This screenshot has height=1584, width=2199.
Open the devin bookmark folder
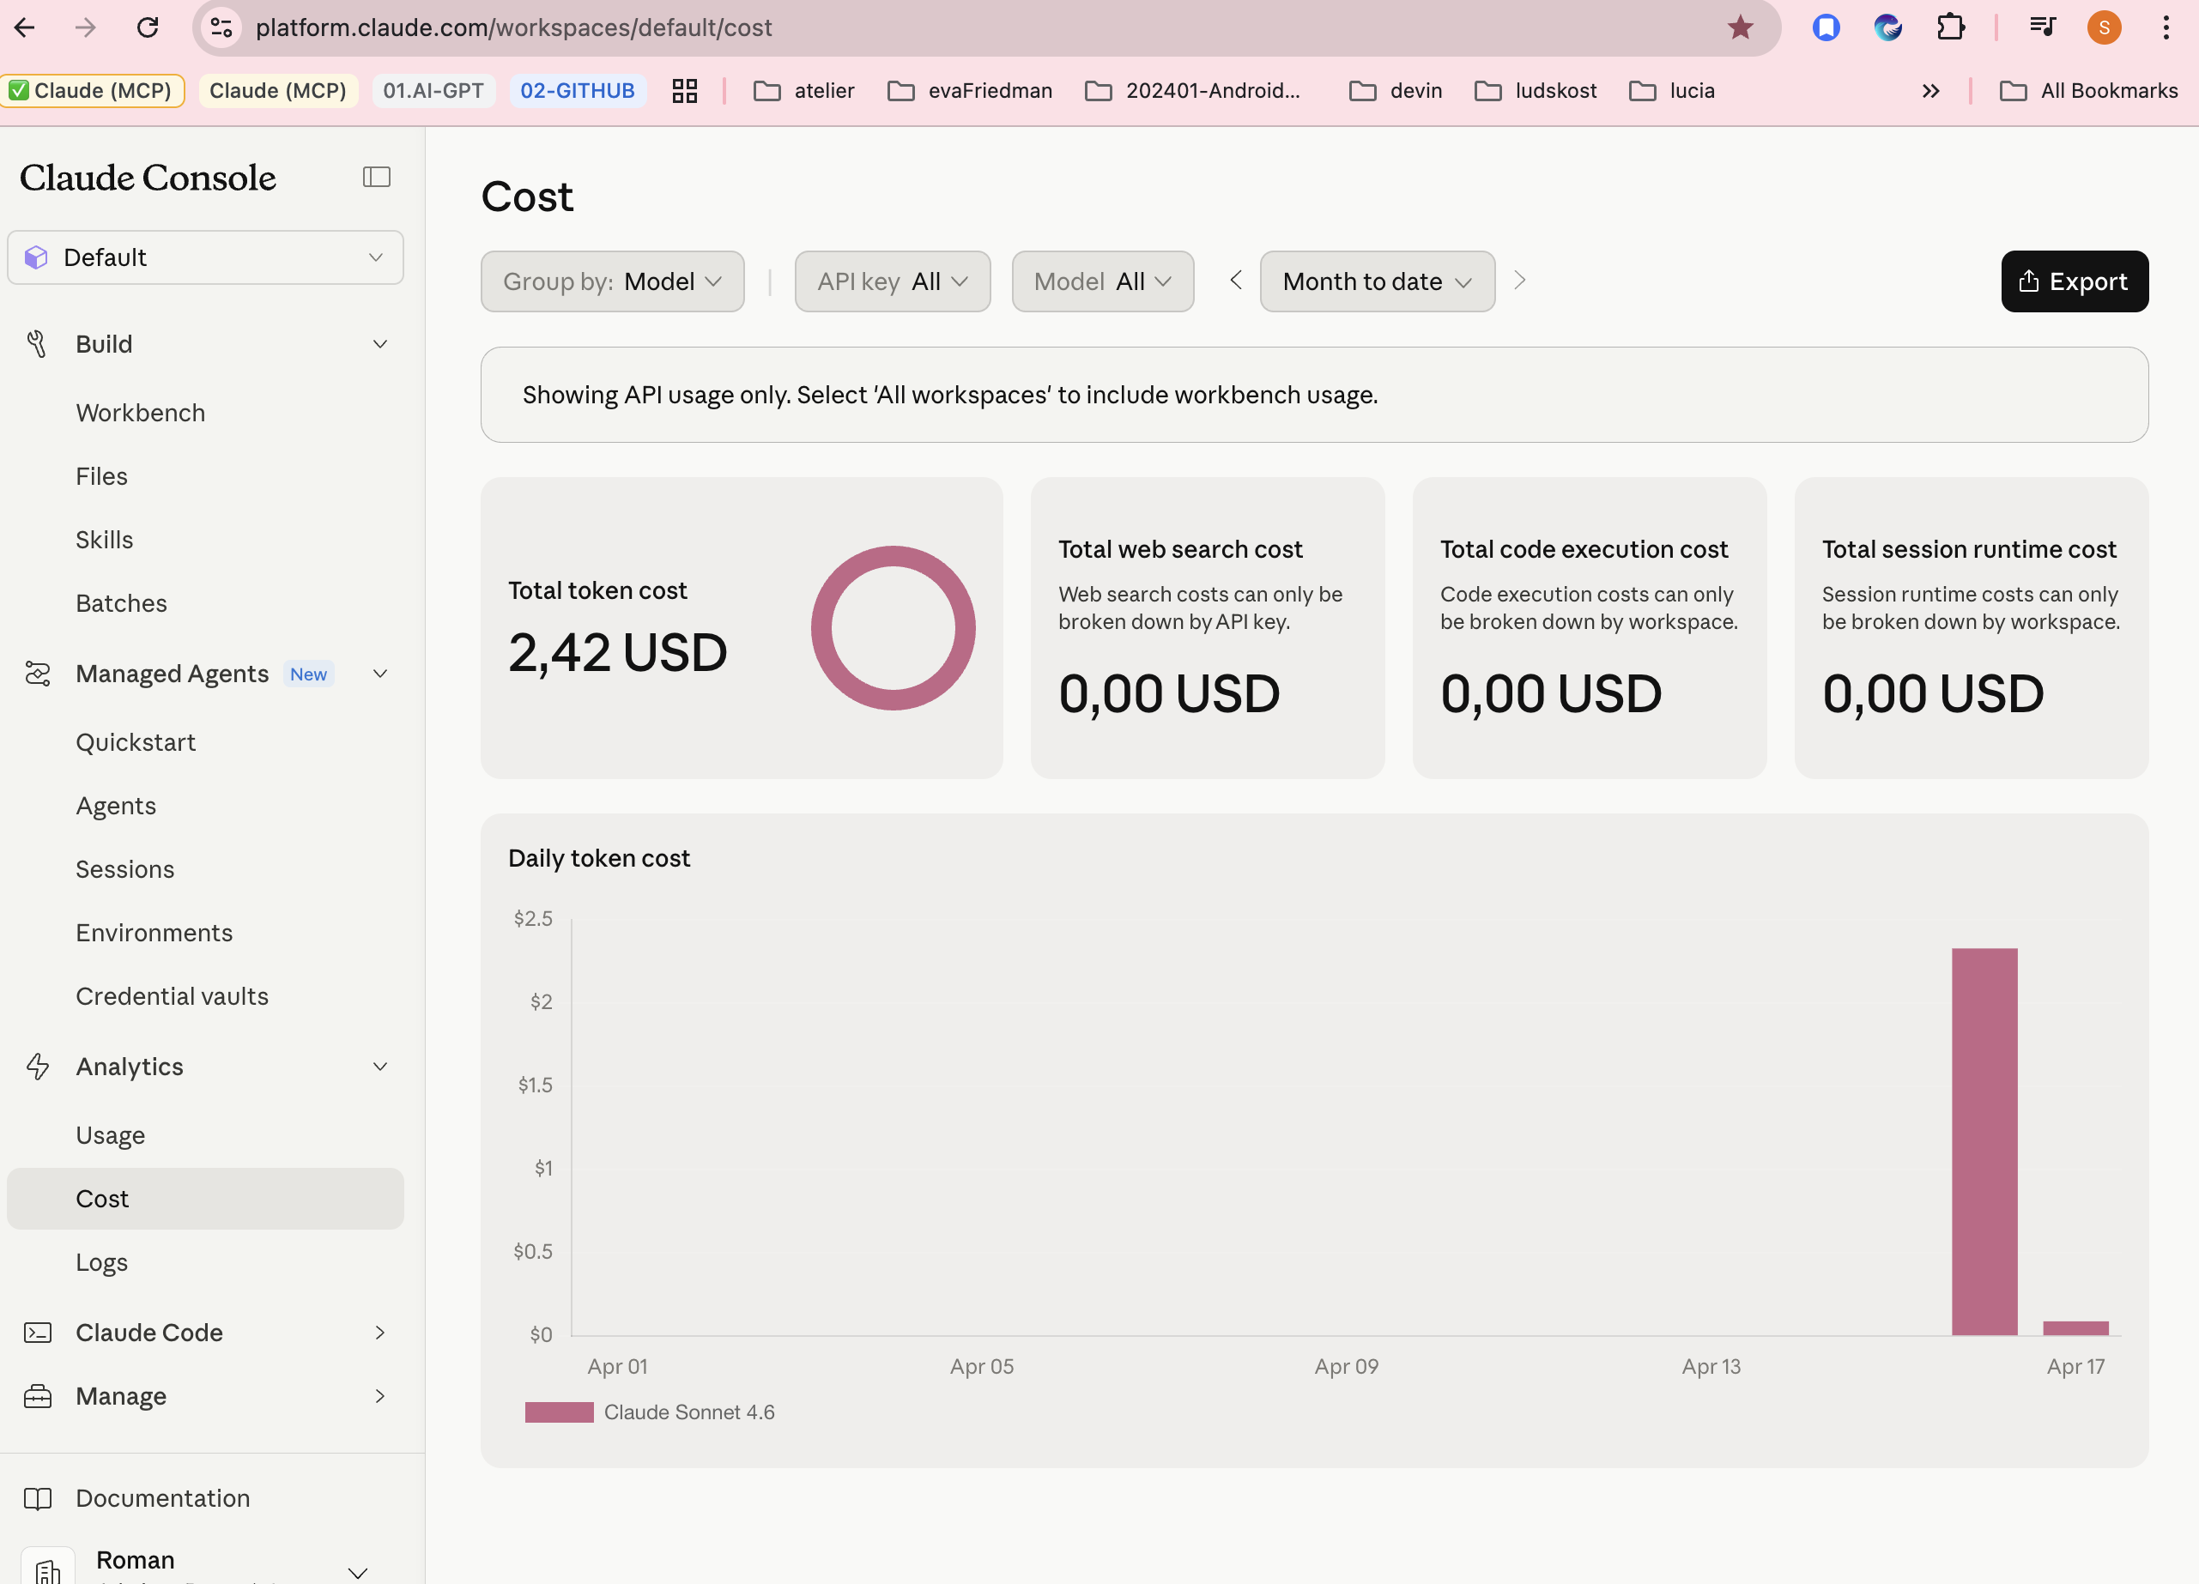tap(1396, 91)
